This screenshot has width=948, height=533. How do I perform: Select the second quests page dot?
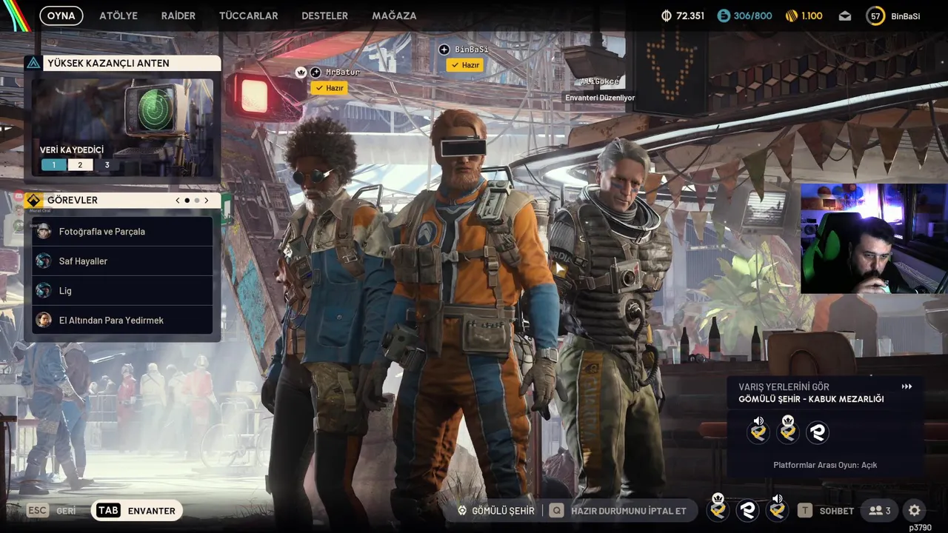pyautogui.click(x=197, y=200)
